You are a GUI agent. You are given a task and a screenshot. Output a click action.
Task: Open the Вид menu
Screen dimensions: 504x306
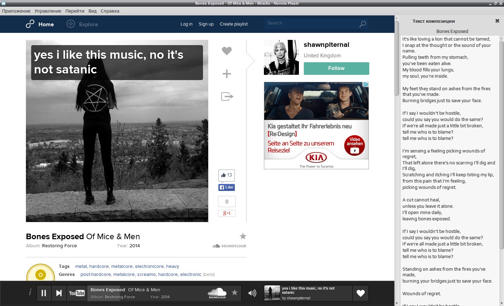(x=92, y=11)
